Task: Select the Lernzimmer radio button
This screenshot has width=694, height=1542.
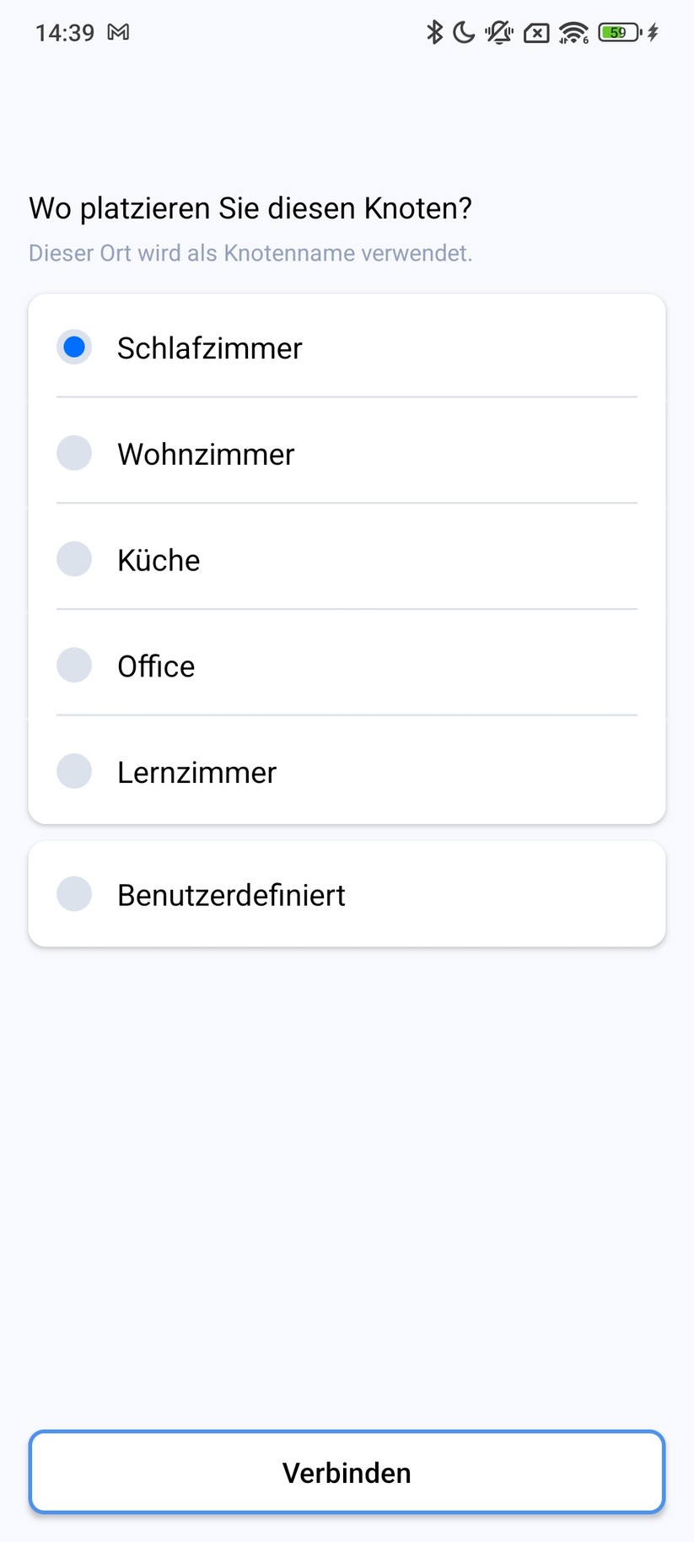Action: (x=74, y=771)
